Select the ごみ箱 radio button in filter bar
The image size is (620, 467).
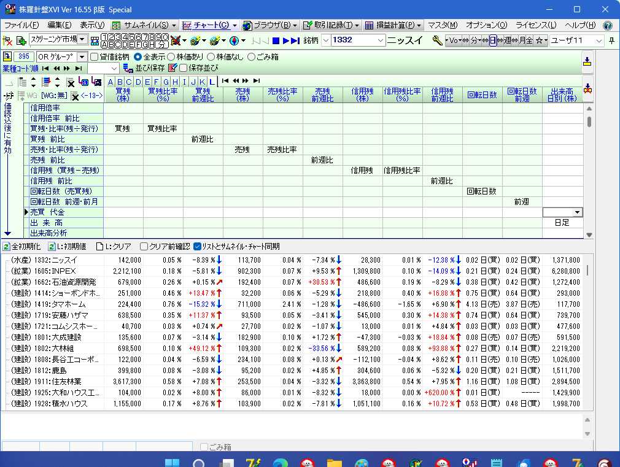coord(251,57)
